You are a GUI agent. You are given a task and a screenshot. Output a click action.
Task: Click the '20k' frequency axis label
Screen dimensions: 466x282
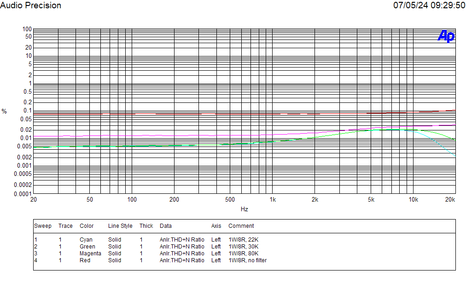(x=450, y=200)
